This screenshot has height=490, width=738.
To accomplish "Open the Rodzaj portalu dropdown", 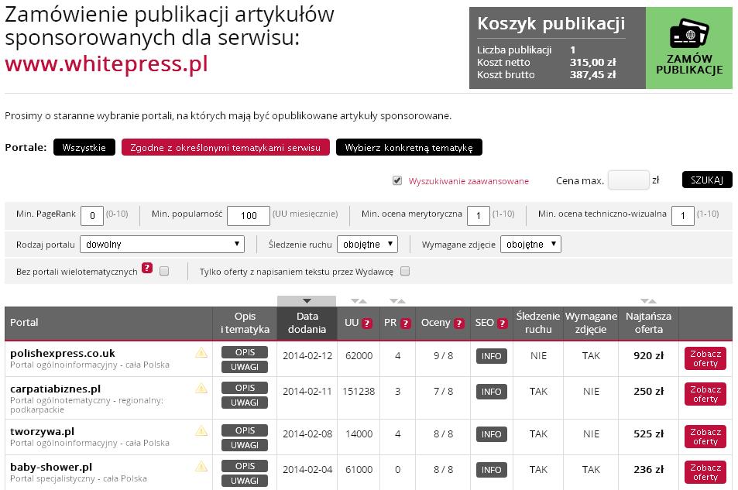I will pos(162,245).
